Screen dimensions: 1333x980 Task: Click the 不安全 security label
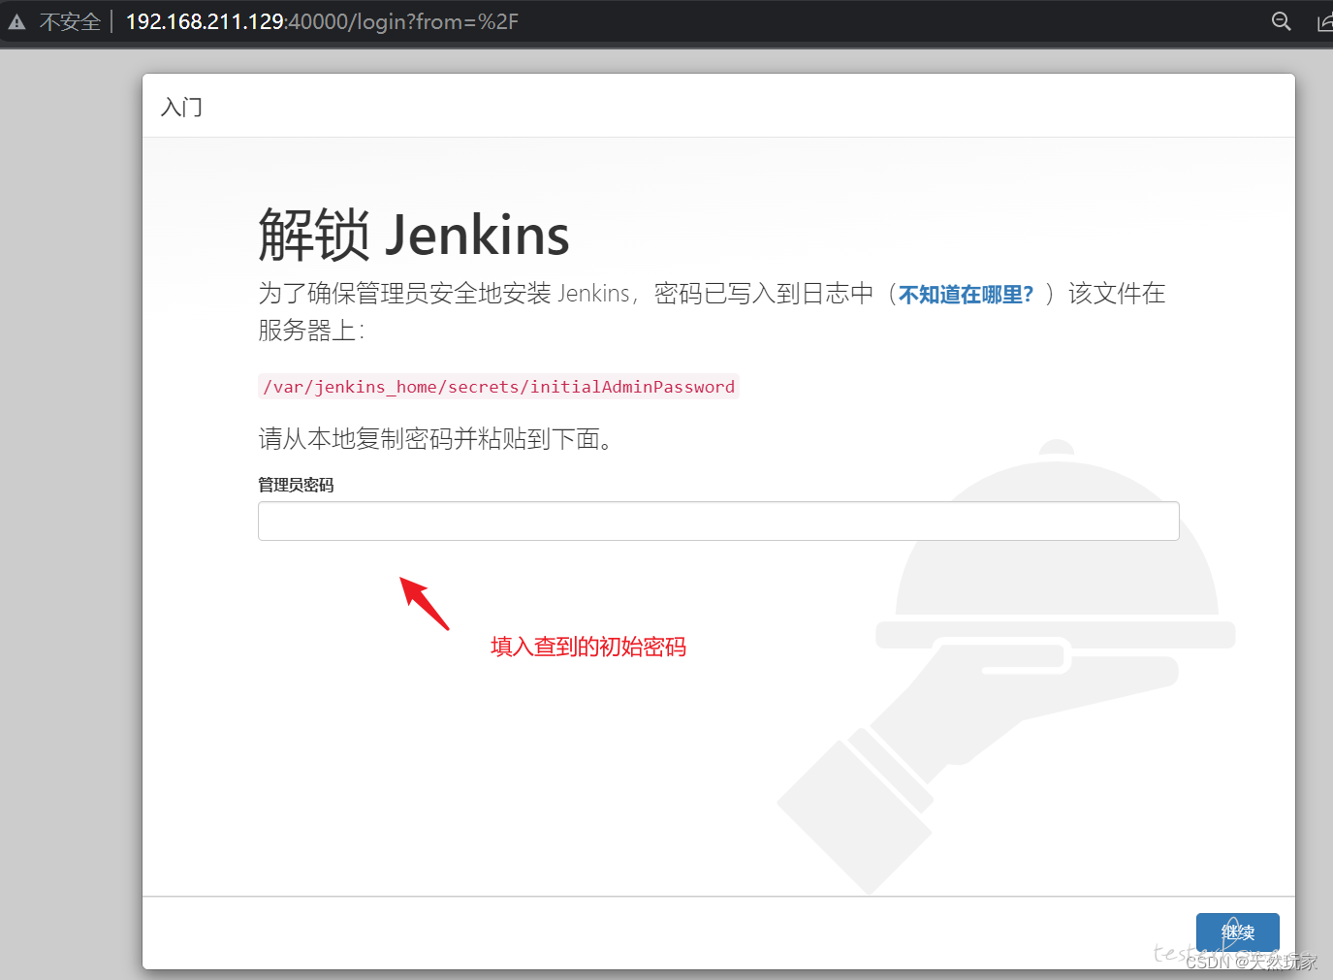coord(70,21)
